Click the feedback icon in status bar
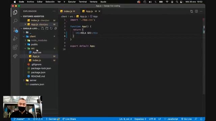Image resolution: width=216 pixels, height=121 pixels. pyautogui.click(x=196, y=119)
